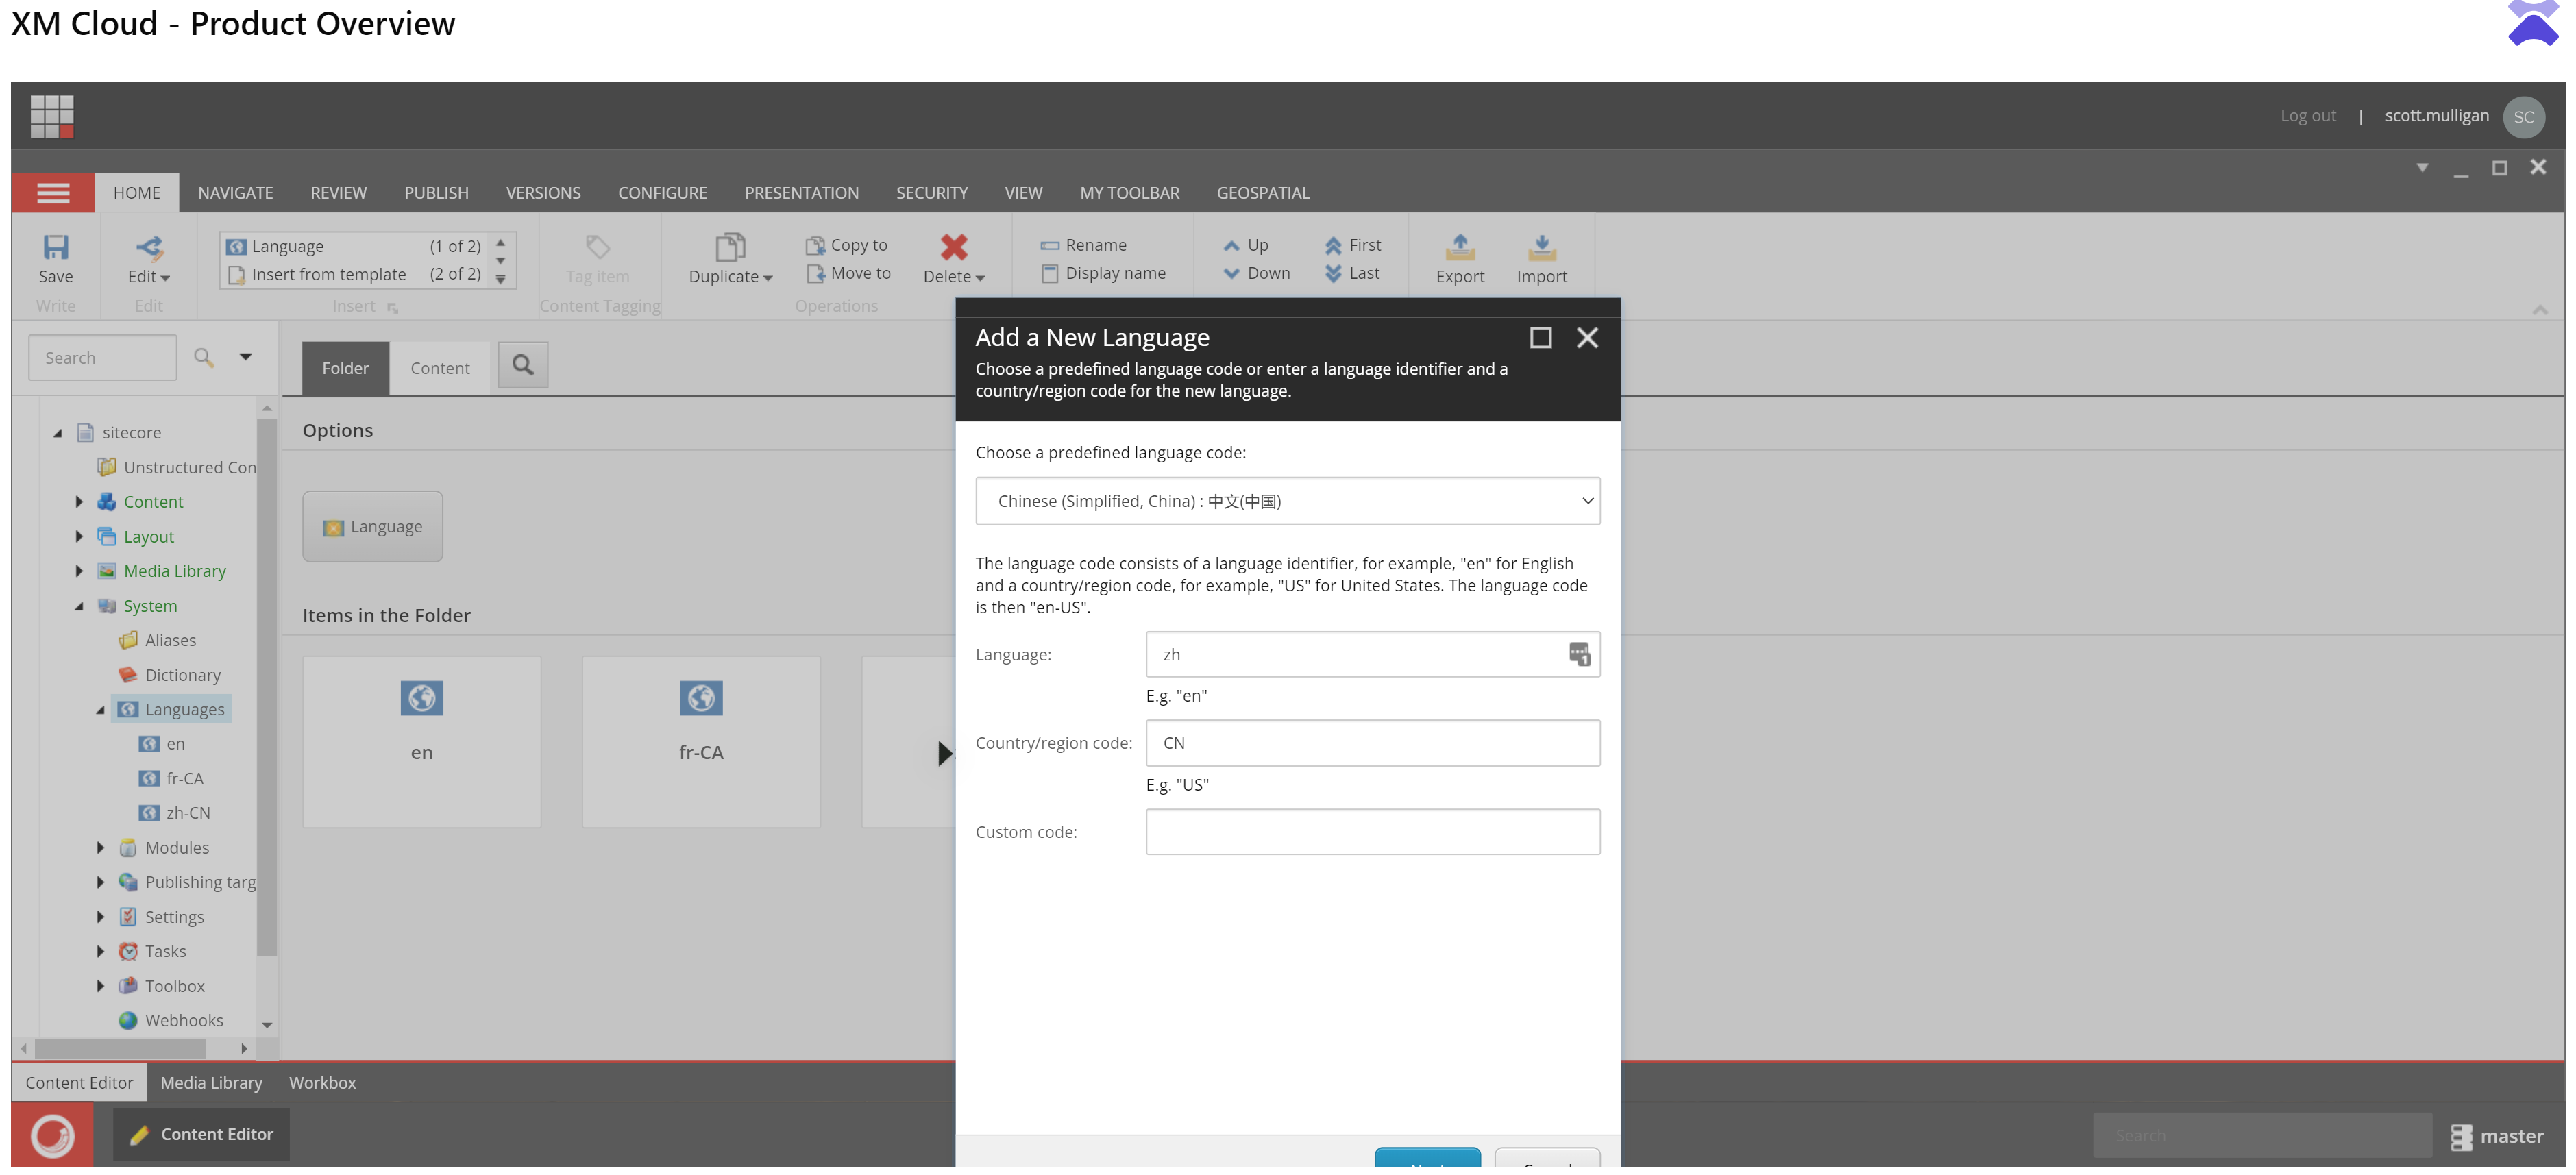Open the Content tab
Viewport: 2576px width, 1175px height.
pos(439,368)
